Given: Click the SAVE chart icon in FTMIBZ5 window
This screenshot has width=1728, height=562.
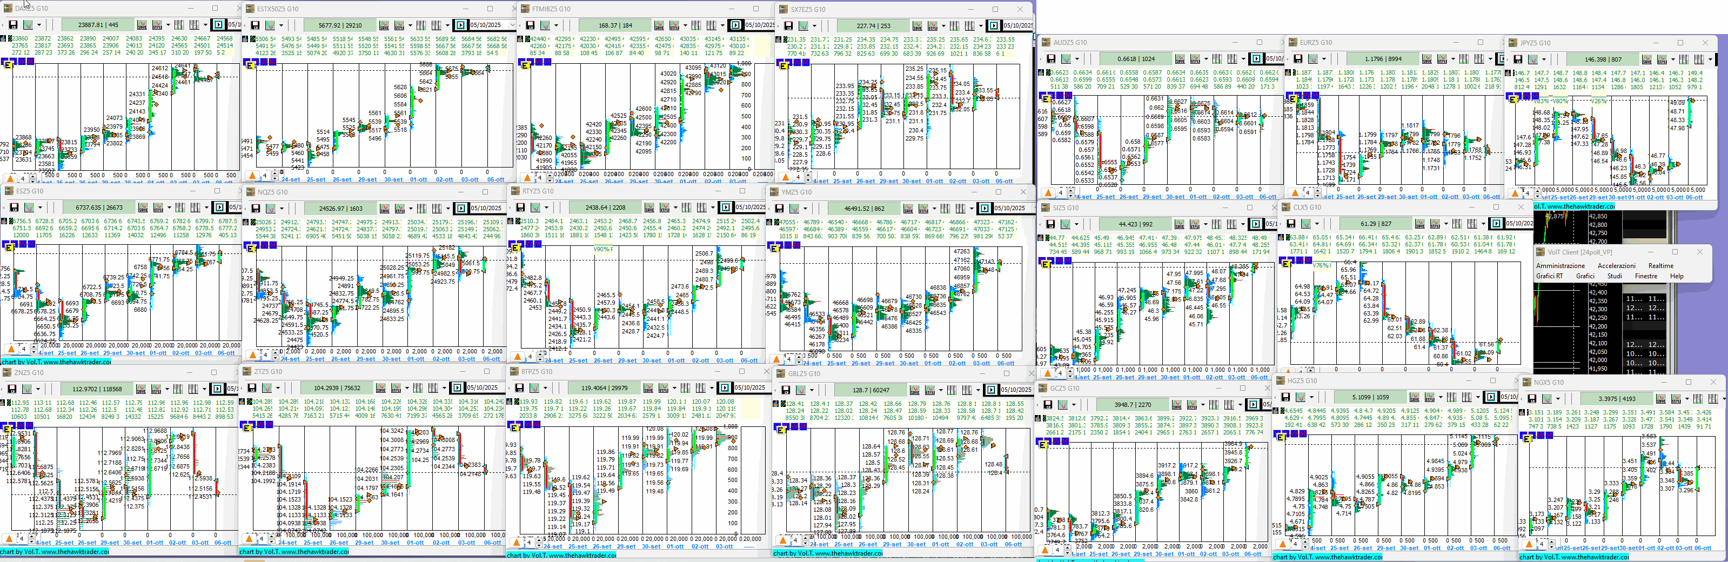Looking at the screenshot, I should [659, 25].
